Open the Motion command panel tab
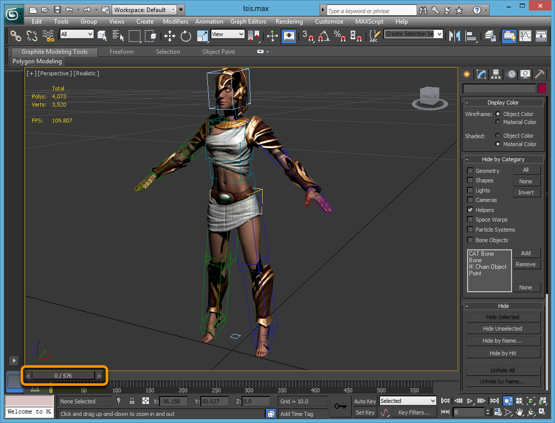Viewport: 555px width, 423px height. click(x=511, y=74)
